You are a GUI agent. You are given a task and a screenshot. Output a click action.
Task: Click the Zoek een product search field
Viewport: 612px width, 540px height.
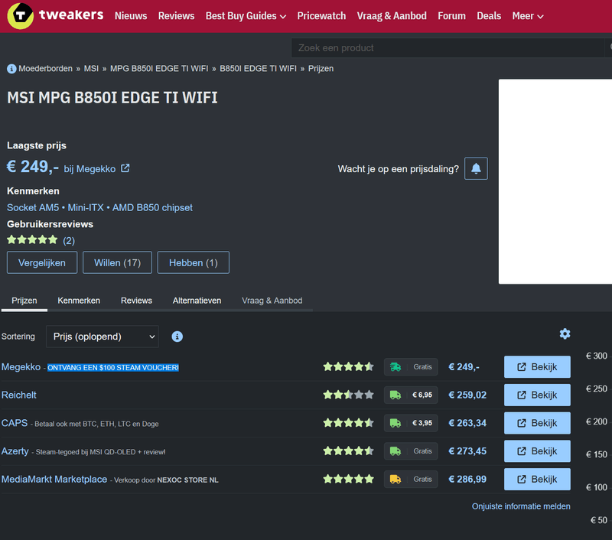click(448, 47)
